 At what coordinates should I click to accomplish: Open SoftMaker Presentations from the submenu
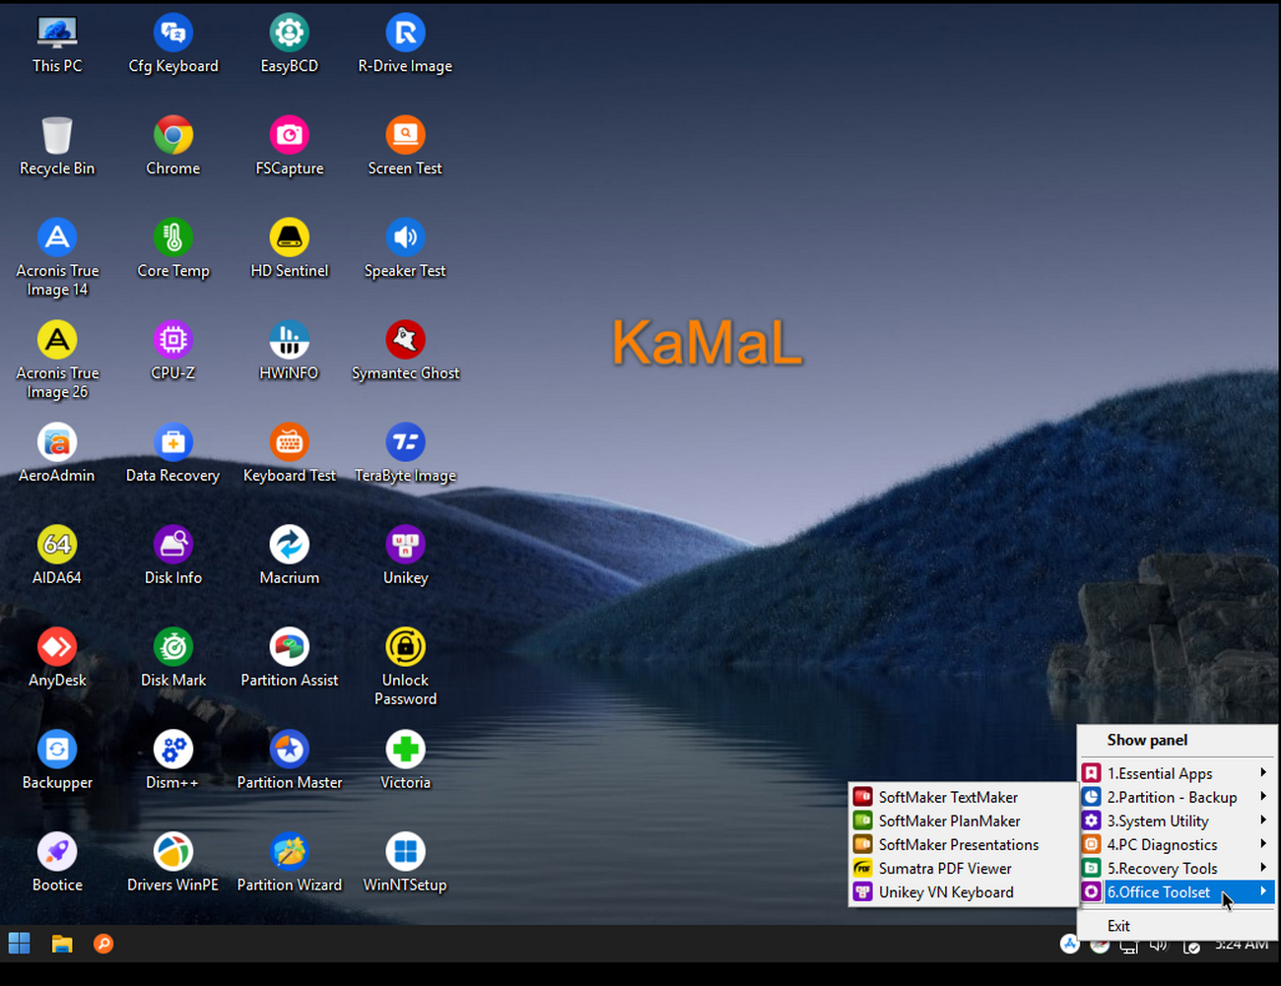(963, 844)
